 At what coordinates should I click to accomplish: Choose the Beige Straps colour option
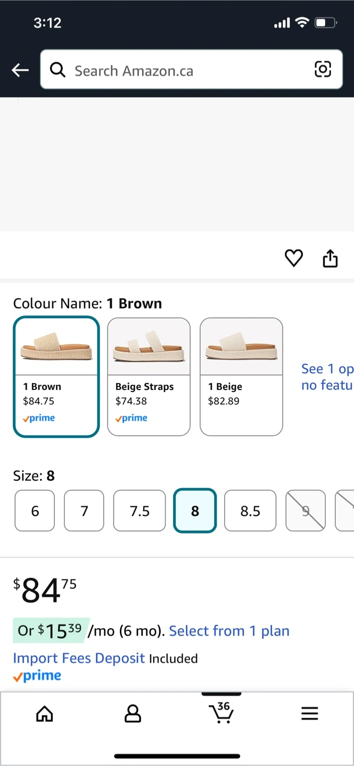[x=149, y=377]
